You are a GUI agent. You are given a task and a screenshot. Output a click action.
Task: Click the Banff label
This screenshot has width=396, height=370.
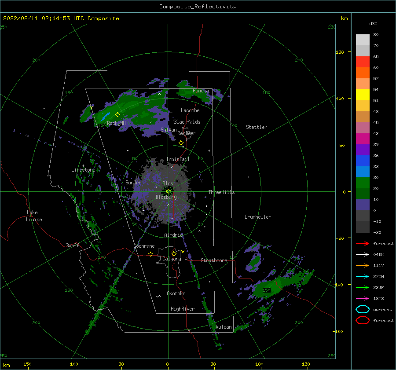click(73, 245)
